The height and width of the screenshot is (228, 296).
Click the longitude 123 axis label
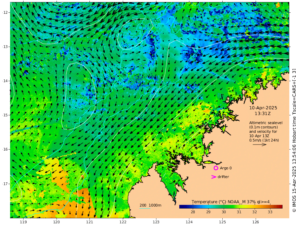156,222
